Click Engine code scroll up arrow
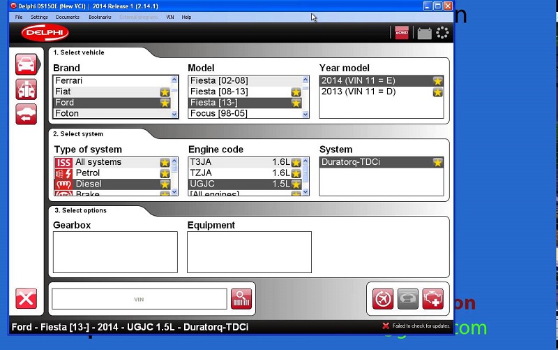This screenshot has width=558, height=350. click(x=306, y=161)
